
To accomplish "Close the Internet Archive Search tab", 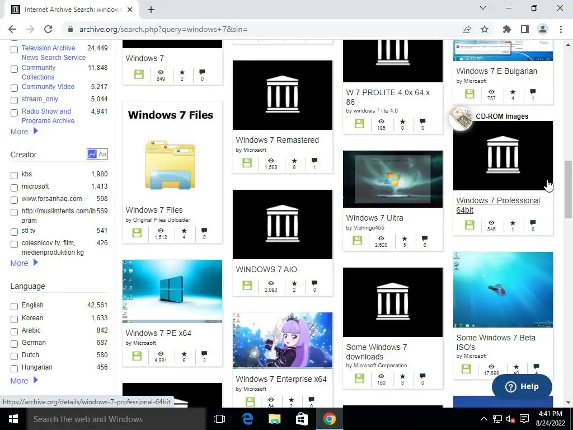I will [x=130, y=10].
